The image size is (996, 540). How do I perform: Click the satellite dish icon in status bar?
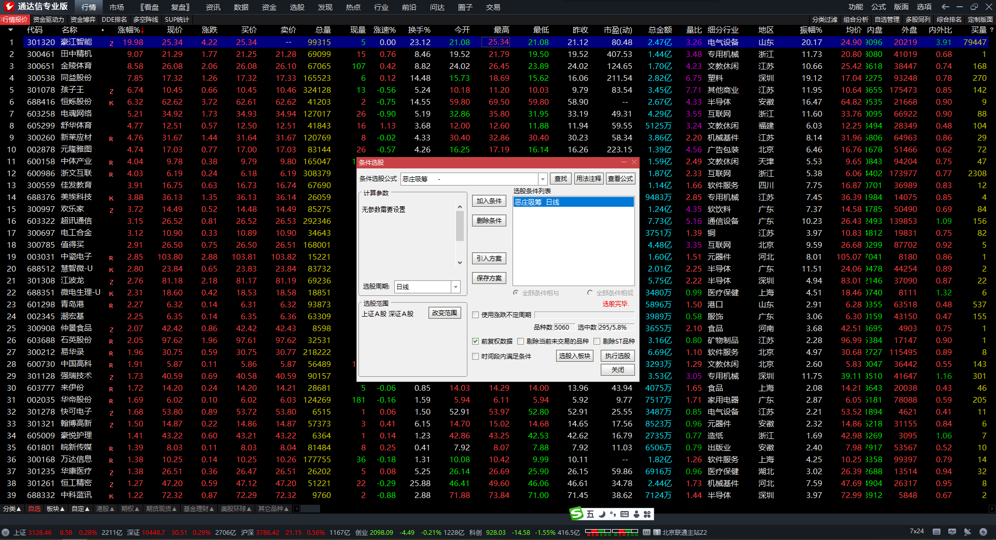click(x=967, y=532)
